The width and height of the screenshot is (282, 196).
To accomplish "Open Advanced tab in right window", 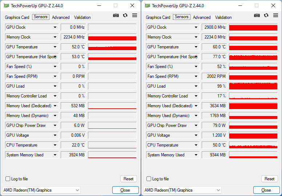I will coord(202,17).
